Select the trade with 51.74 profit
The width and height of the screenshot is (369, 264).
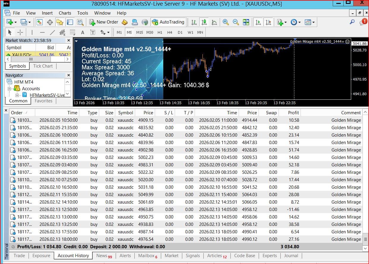point(186,150)
